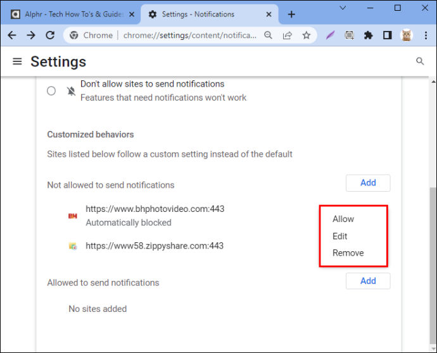Click the Automatically blocked label

pyautogui.click(x=129, y=223)
